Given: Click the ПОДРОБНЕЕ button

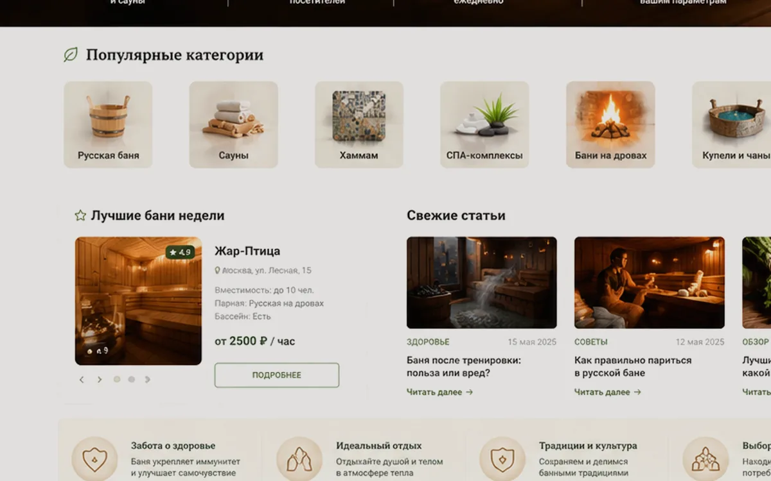Looking at the screenshot, I should click(277, 375).
